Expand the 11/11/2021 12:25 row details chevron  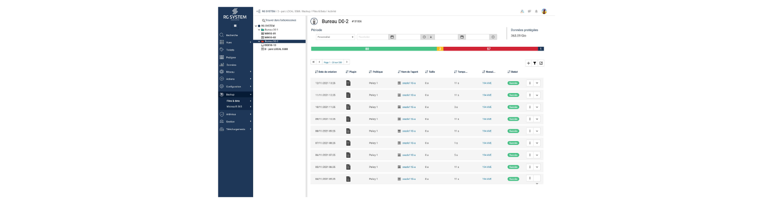click(537, 95)
